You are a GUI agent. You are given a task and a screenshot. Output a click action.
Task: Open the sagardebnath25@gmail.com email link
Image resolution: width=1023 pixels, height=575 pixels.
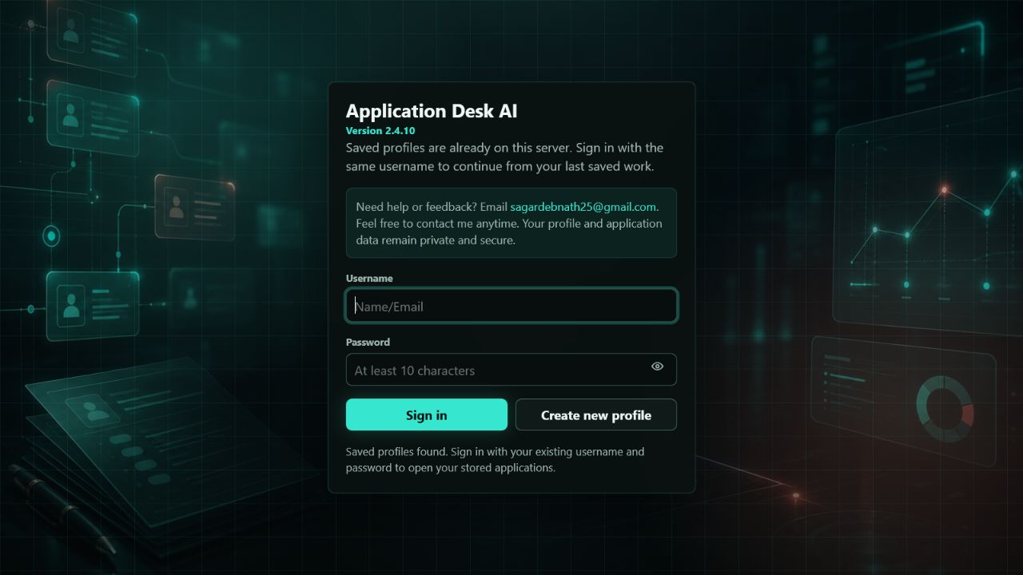click(x=583, y=206)
